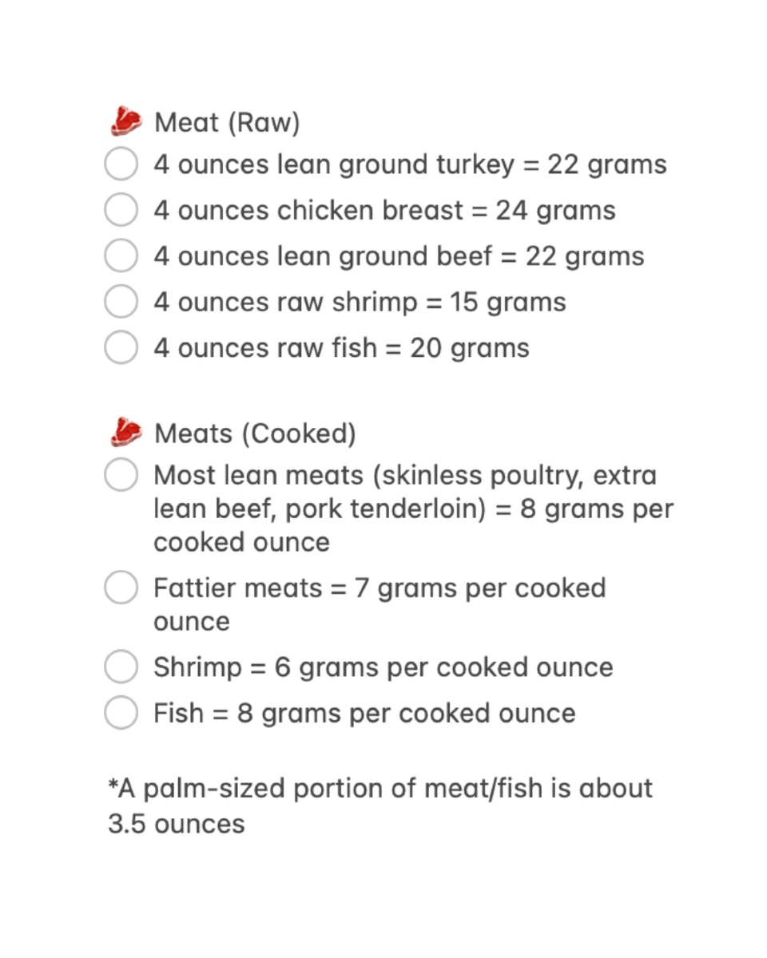Click text '4 ounces raw shrimp = 15 grams'
The width and height of the screenshot is (767, 958).
point(360,302)
